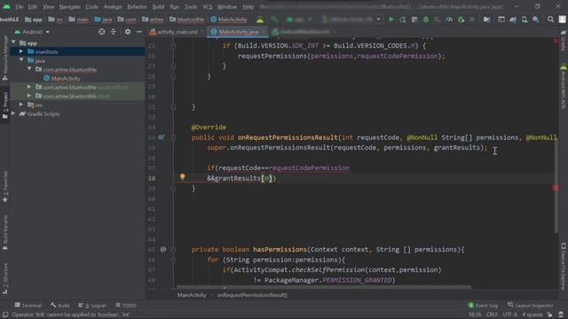This screenshot has height=319, width=568.
Task: Click the yellow lightbulb quick-fix icon
Action: [x=183, y=176]
